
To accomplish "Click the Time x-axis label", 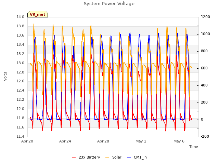I will point(193,147).
